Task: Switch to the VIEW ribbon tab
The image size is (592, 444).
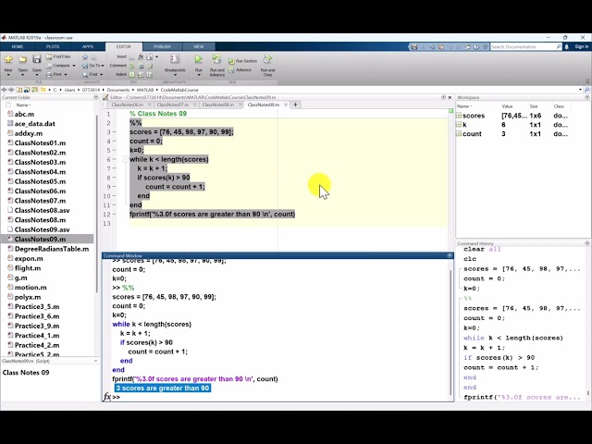Action: tap(199, 47)
